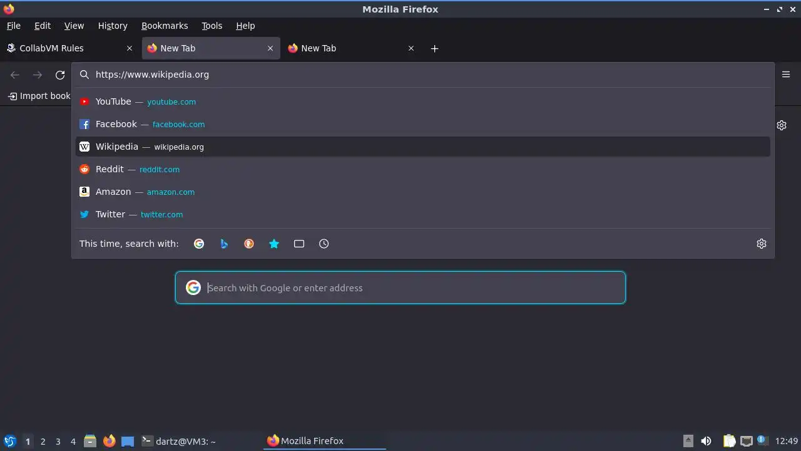
Task: Go forward with the right arrow
Action: click(38, 75)
